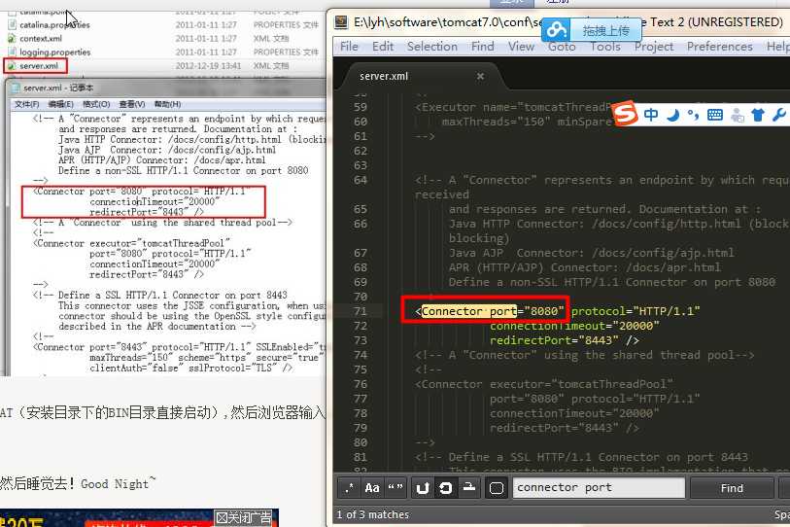790x527 pixels.
Task: Click the Sogou input method S logo
Action: [x=625, y=114]
